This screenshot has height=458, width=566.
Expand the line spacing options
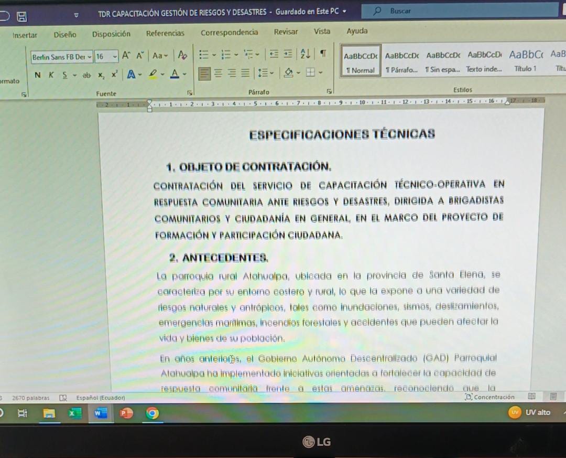click(x=264, y=74)
